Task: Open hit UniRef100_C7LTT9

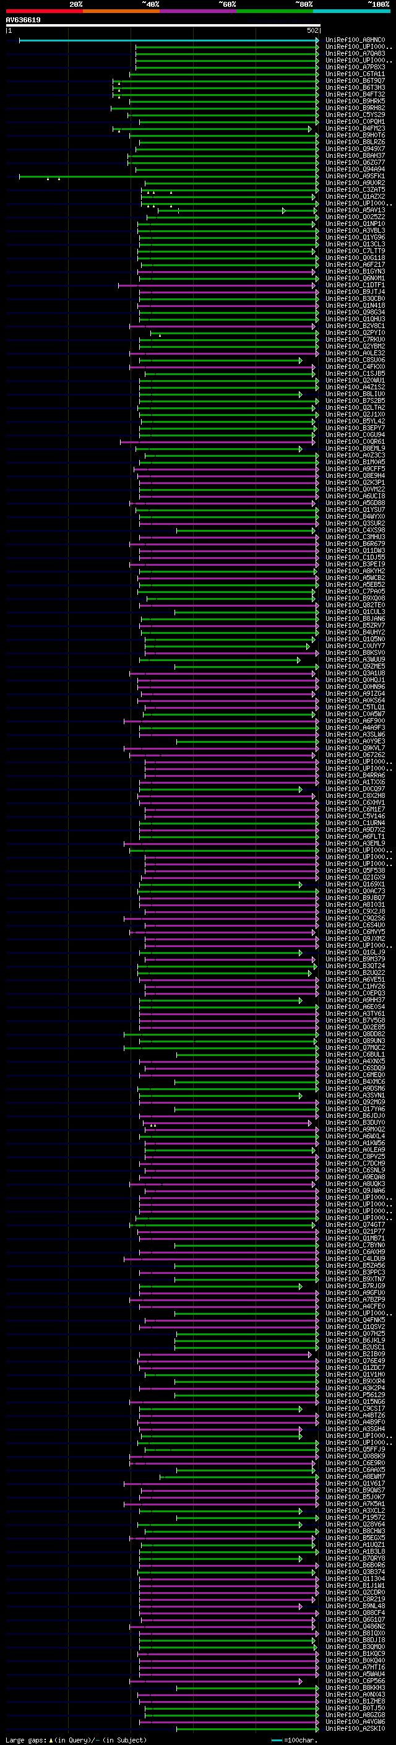Action: [x=355, y=251]
